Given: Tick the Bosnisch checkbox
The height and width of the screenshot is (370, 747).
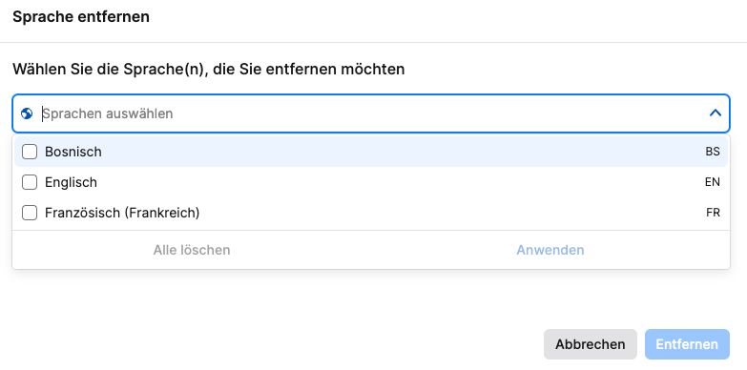Looking at the screenshot, I should coord(30,152).
